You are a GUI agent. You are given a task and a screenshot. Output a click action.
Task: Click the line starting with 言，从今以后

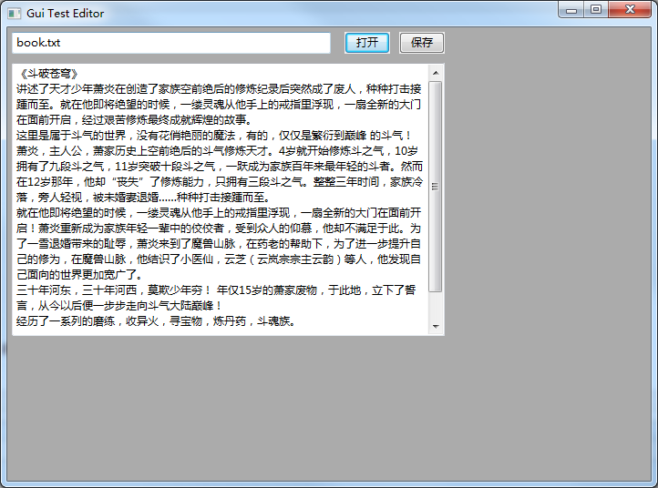pyautogui.click(x=119, y=306)
